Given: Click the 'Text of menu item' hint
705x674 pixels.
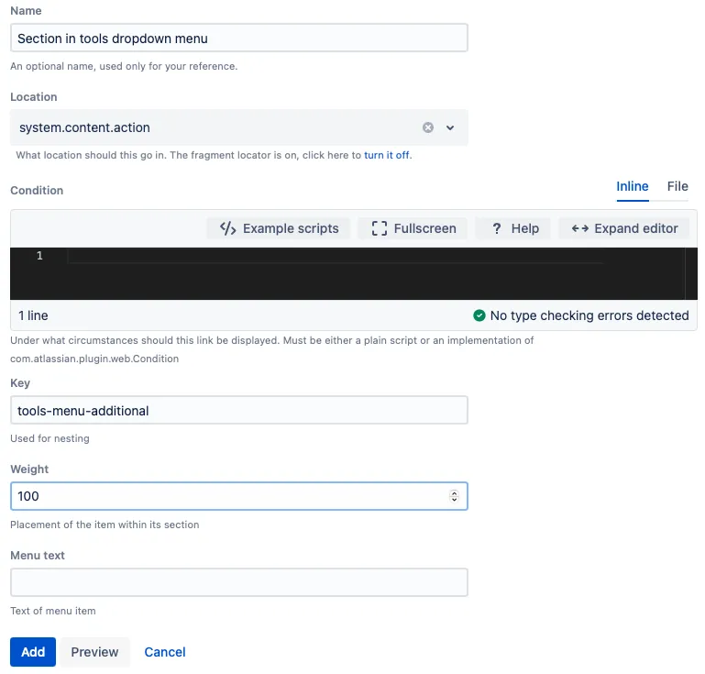Looking at the screenshot, I should coord(53,611).
